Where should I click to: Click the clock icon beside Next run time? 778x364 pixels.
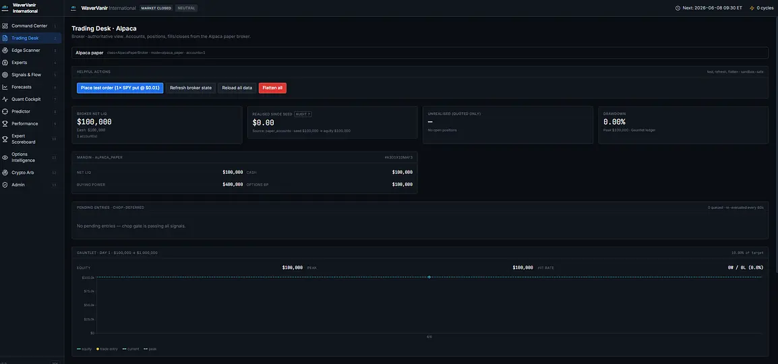[x=678, y=8]
